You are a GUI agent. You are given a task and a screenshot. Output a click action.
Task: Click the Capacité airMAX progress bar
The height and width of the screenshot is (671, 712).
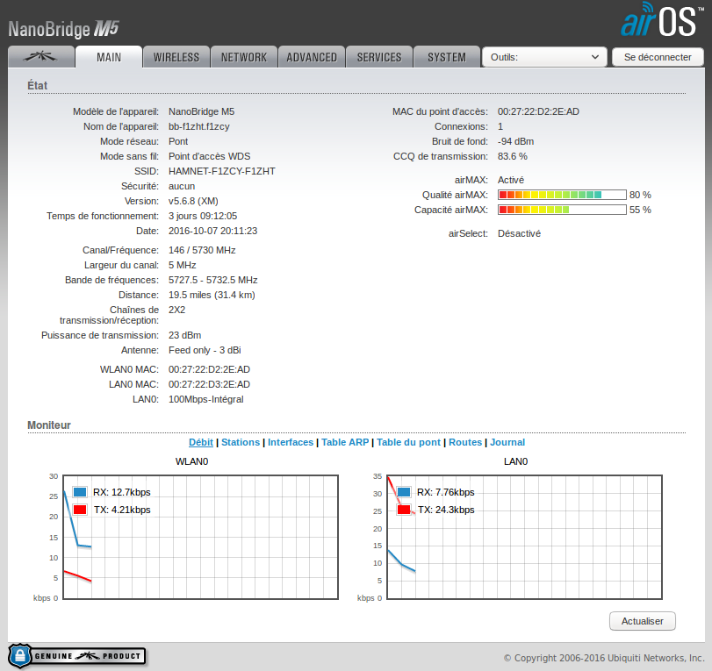click(562, 210)
